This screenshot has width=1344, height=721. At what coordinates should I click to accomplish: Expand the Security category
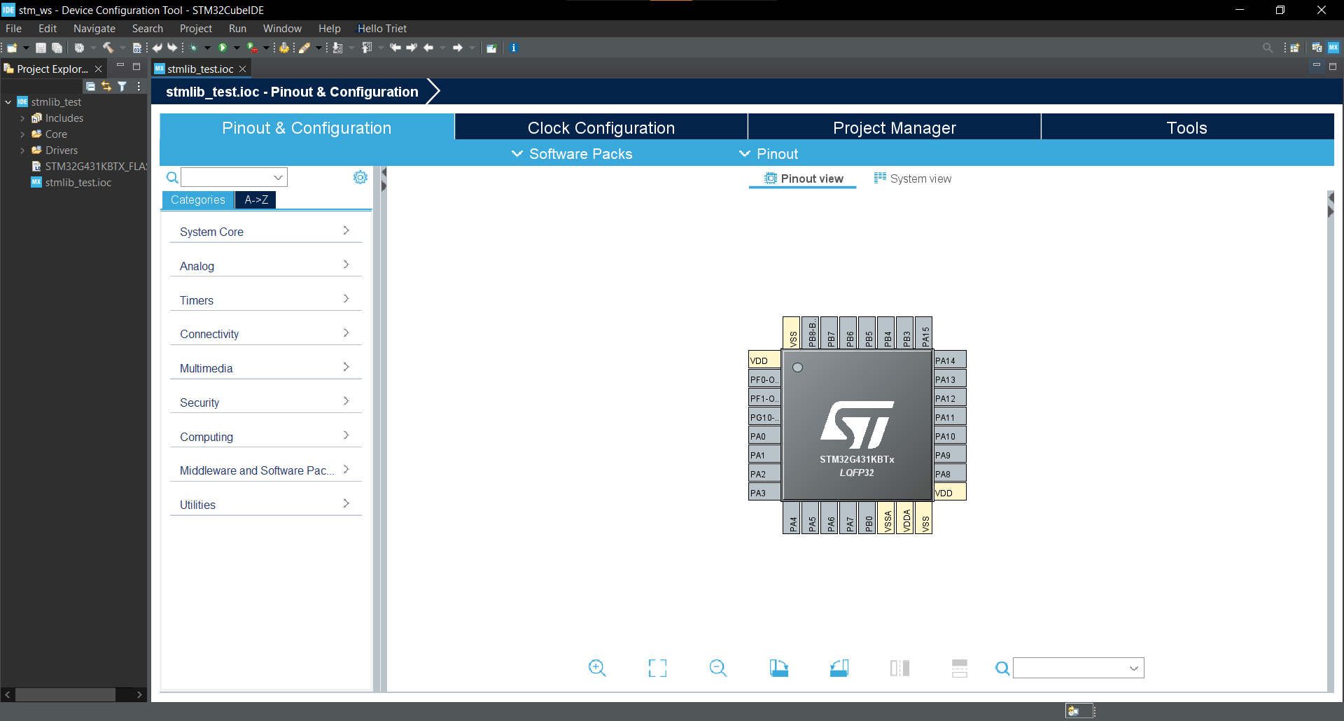pos(265,402)
